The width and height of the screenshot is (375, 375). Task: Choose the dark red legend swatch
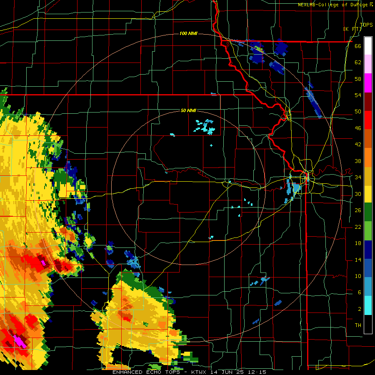pyautogui.click(x=368, y=101)
